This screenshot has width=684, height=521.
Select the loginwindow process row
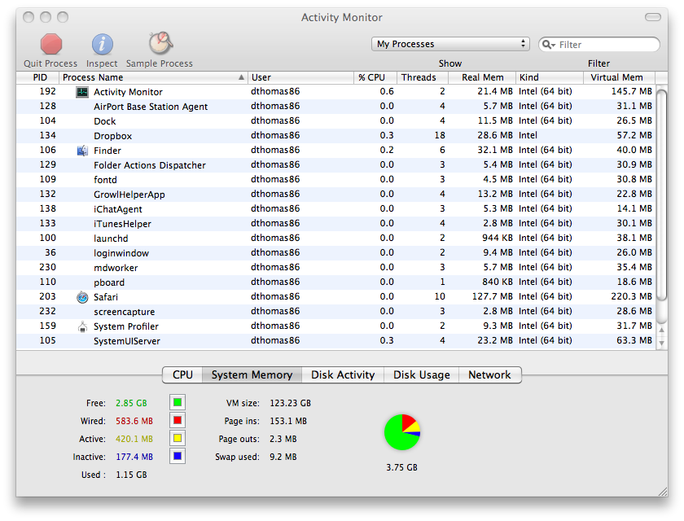coord(335,253)
